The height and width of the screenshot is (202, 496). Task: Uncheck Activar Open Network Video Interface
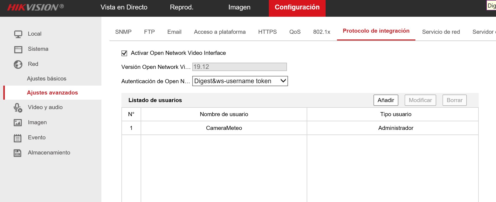point(124,53)
